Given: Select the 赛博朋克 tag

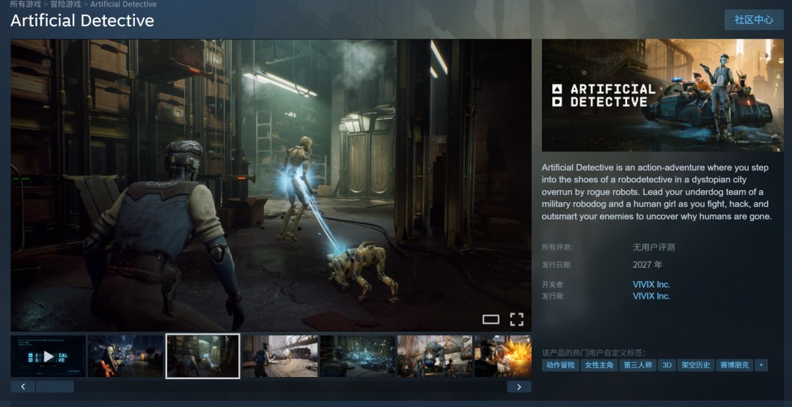Looking at the screenshot, I should 734,365.
